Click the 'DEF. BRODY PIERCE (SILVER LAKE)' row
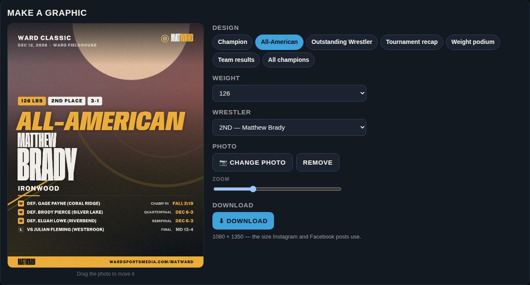Screen dimensions: 530x285 pos(105,212)
